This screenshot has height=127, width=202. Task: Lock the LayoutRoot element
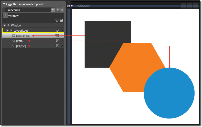click(x=62, y=30)
